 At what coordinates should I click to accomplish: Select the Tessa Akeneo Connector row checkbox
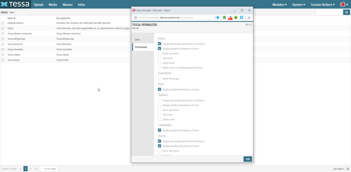coord(3,34)
